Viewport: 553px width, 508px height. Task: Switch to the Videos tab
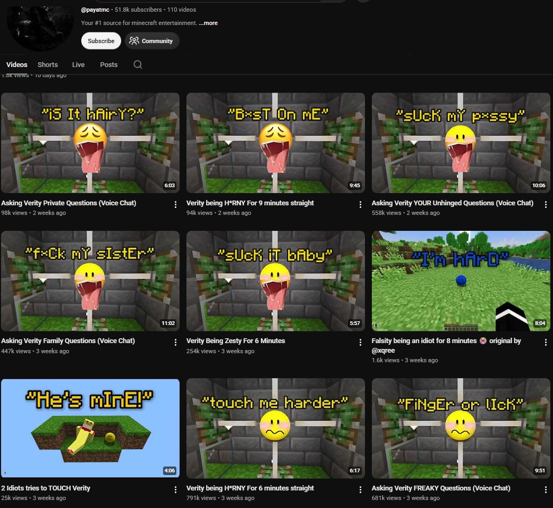[16, 65]
